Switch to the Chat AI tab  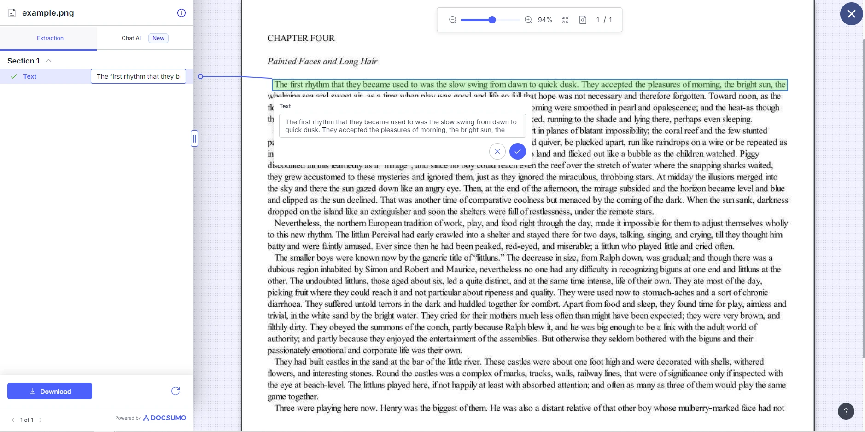coord(131,38)
